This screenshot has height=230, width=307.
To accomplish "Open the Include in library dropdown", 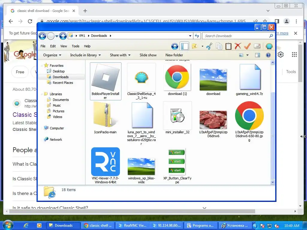I will (x=85, y=55).
